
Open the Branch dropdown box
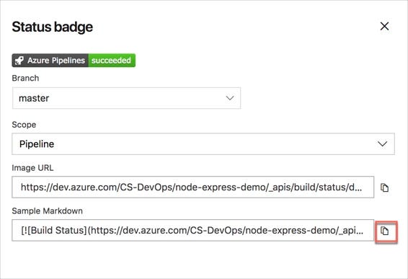[126, 98]
